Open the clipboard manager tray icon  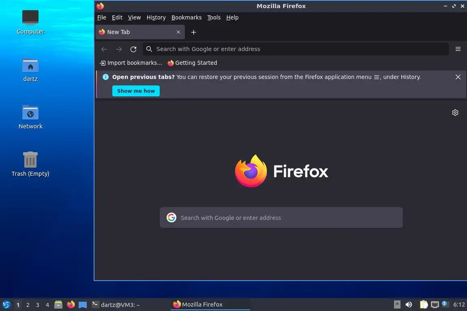pyautogui.click(x=424, y=305)
